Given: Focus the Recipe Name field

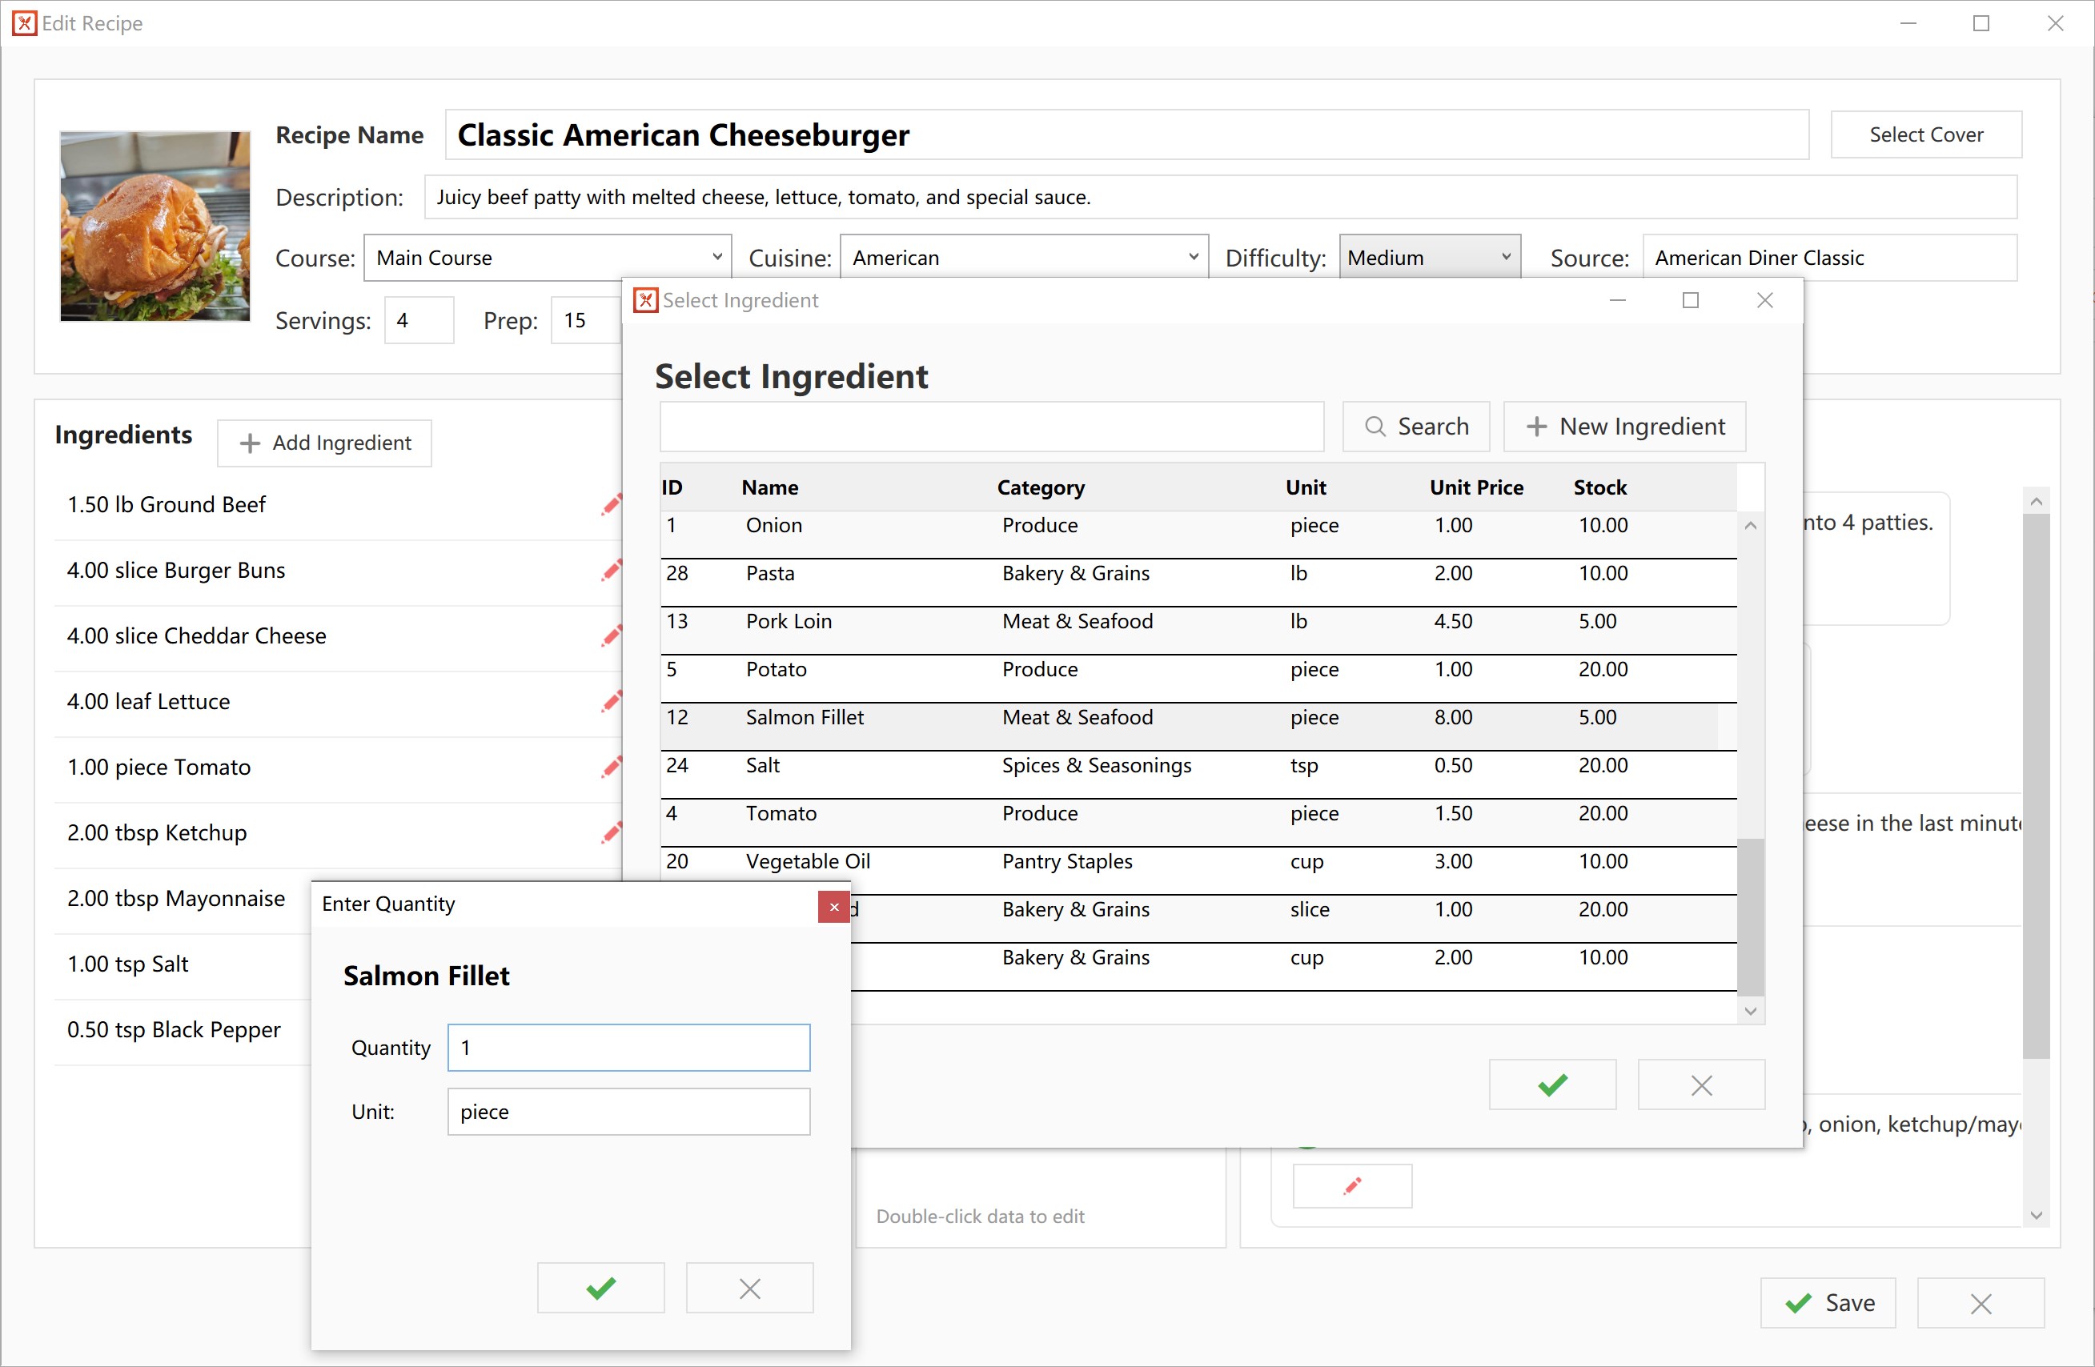Looking at the screenshot, I should [1126, 134].
